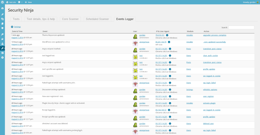Open Pages icon in sidebar
This screenshot has height=135, width=260.
click(x=2, y=24)
